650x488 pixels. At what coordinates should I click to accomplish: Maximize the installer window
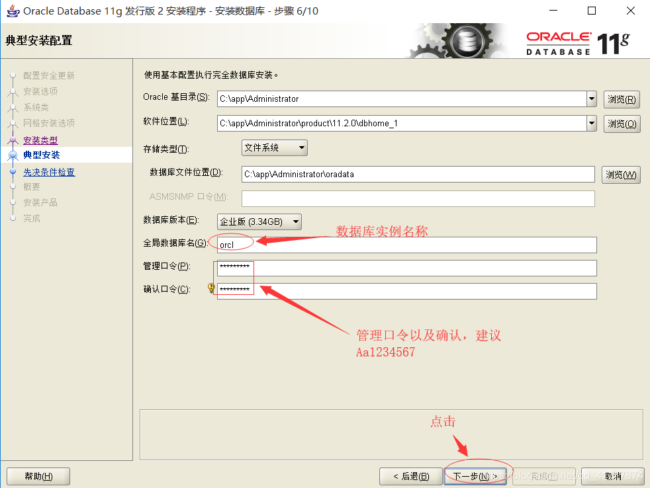592,11
